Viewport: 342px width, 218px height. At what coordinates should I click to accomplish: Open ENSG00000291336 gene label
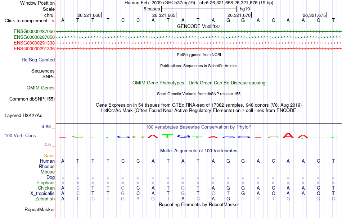pyautogui.click(x=34, y=48)
